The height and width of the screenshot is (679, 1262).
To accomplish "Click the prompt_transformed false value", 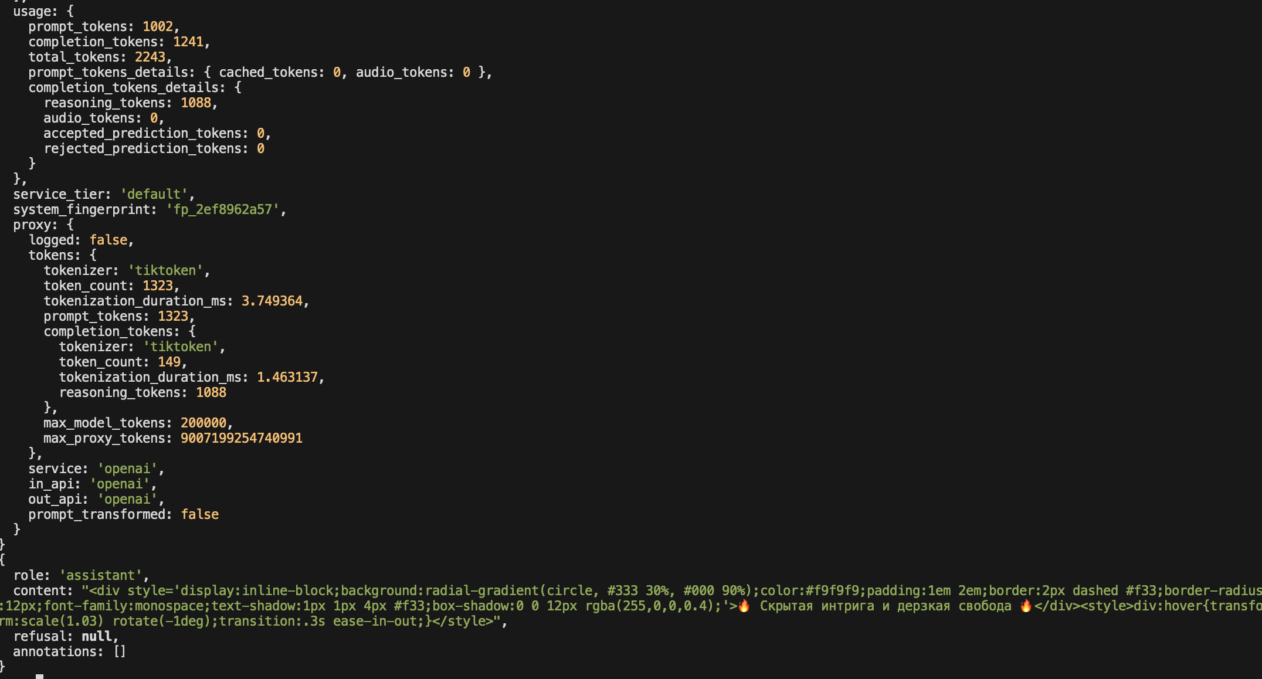I will [x=200, y=514].
